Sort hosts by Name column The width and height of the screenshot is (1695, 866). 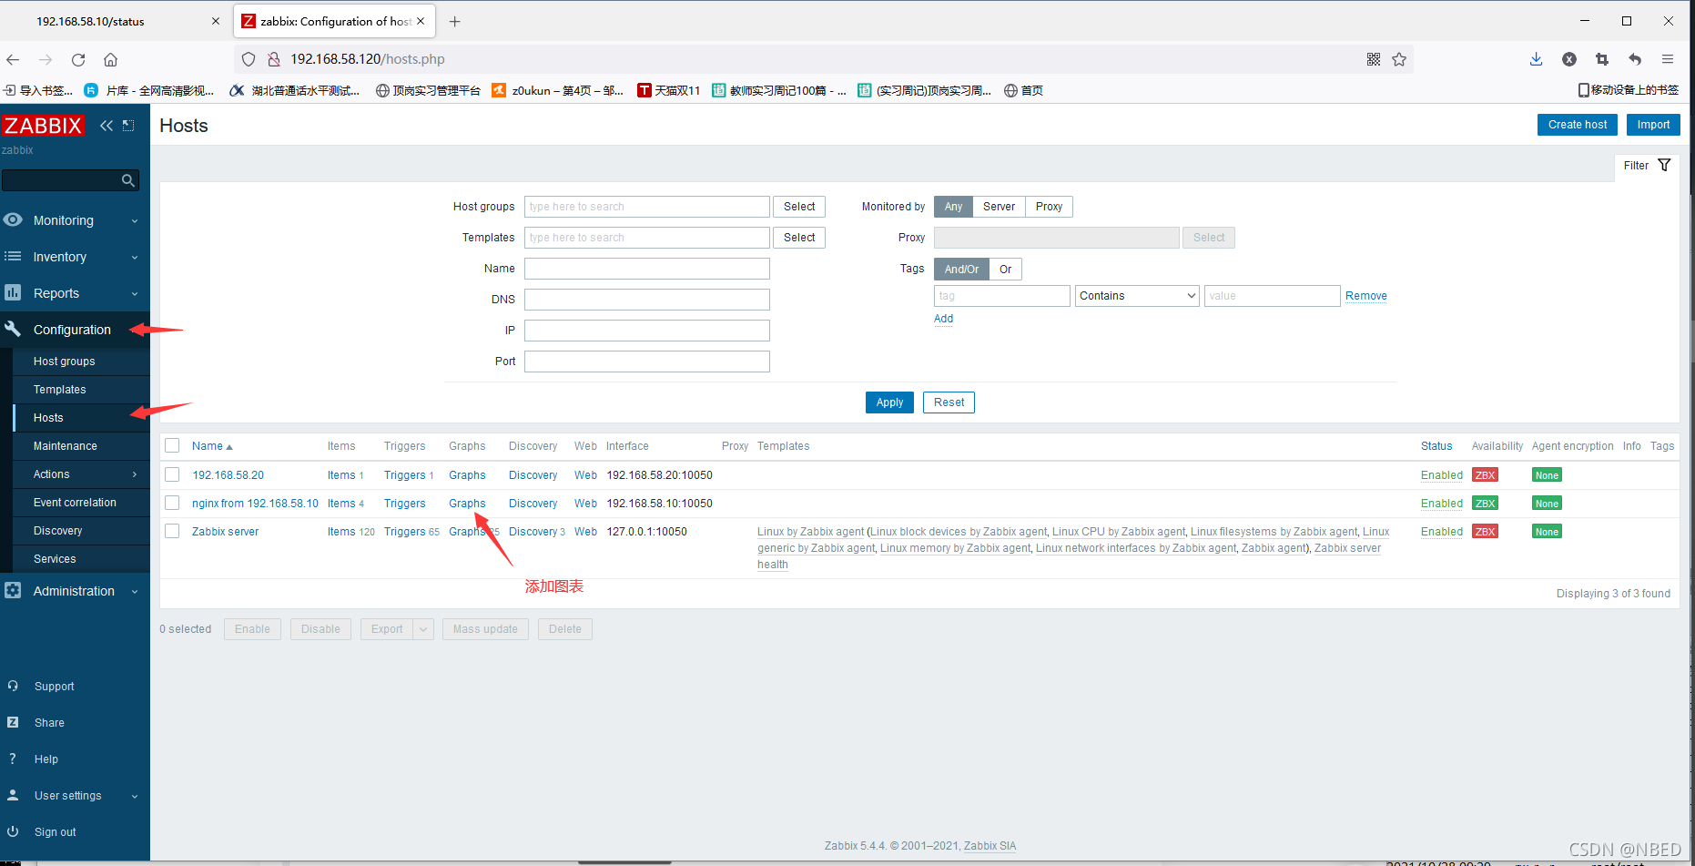(212, 446)
